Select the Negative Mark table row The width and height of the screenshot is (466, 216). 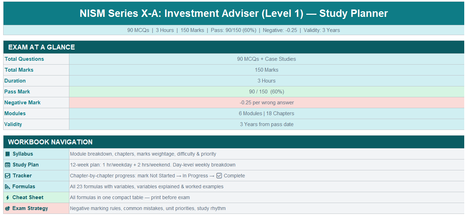[233, 102]
